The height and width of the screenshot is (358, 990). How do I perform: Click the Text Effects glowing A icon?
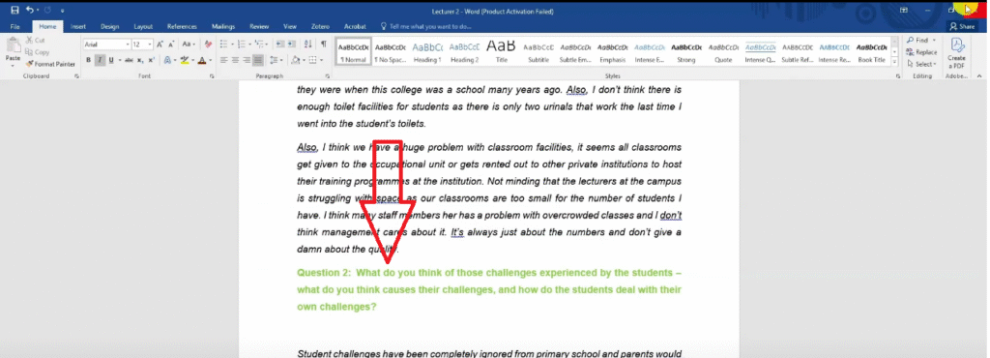[x=167, y=61]
